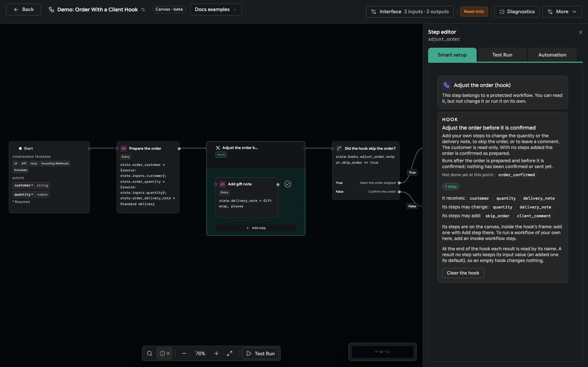This screenshot has height=367, width=588.
Task: Click the branch icon on the skip-order condition node
Action: (339, 149)
